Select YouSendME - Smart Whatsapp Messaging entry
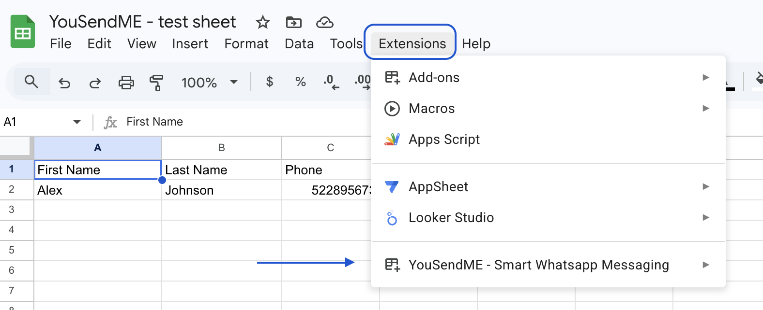The image size is (763, 310). click(x=548, y=265)
